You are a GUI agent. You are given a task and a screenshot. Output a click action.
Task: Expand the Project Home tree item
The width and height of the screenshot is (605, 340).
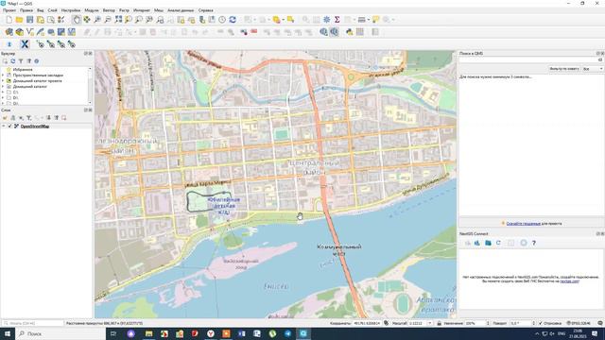[3, 81]
